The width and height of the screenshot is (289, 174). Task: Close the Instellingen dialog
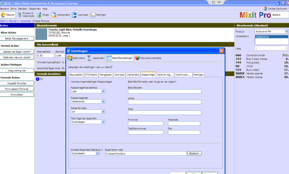[222, 51]
